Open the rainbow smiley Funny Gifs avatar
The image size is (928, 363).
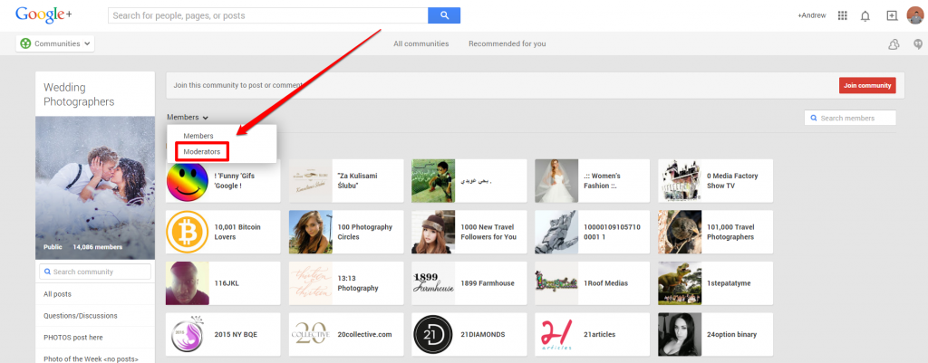187,181
